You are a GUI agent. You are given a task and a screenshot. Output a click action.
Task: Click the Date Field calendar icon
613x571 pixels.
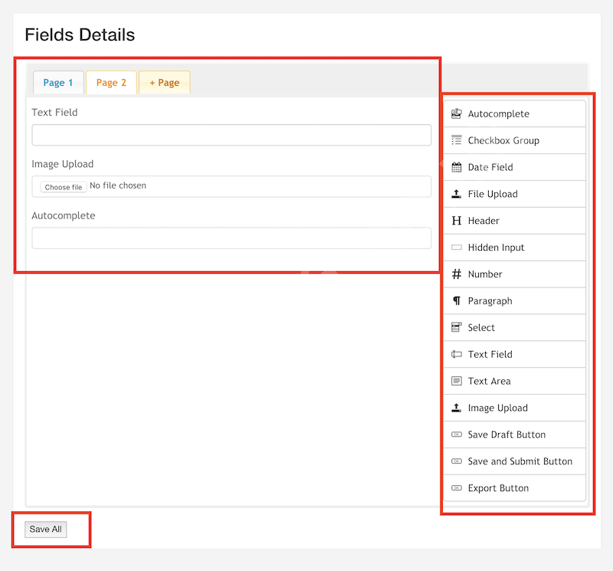coord(456,167)
